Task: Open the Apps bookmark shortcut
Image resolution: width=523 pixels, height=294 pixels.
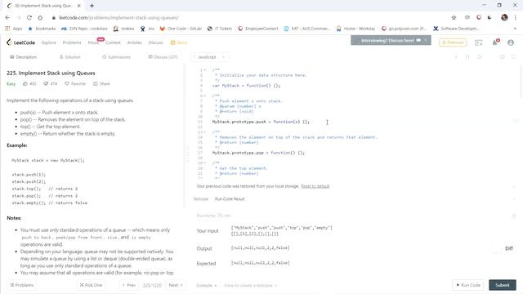Action: click(x=14, y=29)
